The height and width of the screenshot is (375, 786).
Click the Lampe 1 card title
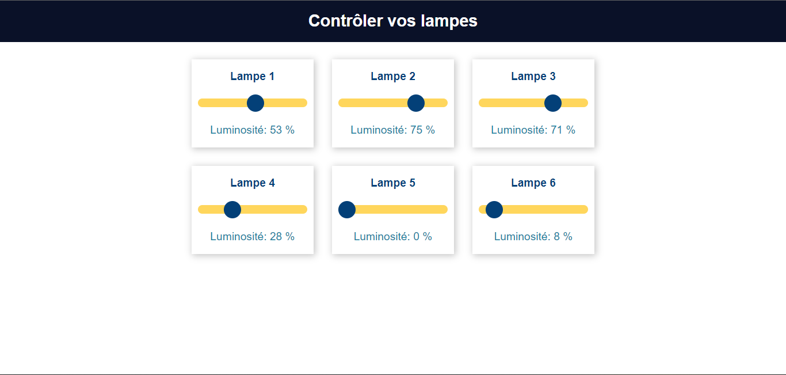click(x=253, y=76)
